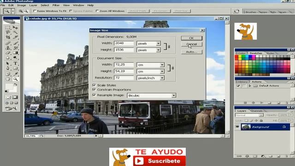Viewport: 295px width, 166px height.
Task: Select the Rectangular Marquee tool
Action: pyautogui.click(x=8, y=28)
